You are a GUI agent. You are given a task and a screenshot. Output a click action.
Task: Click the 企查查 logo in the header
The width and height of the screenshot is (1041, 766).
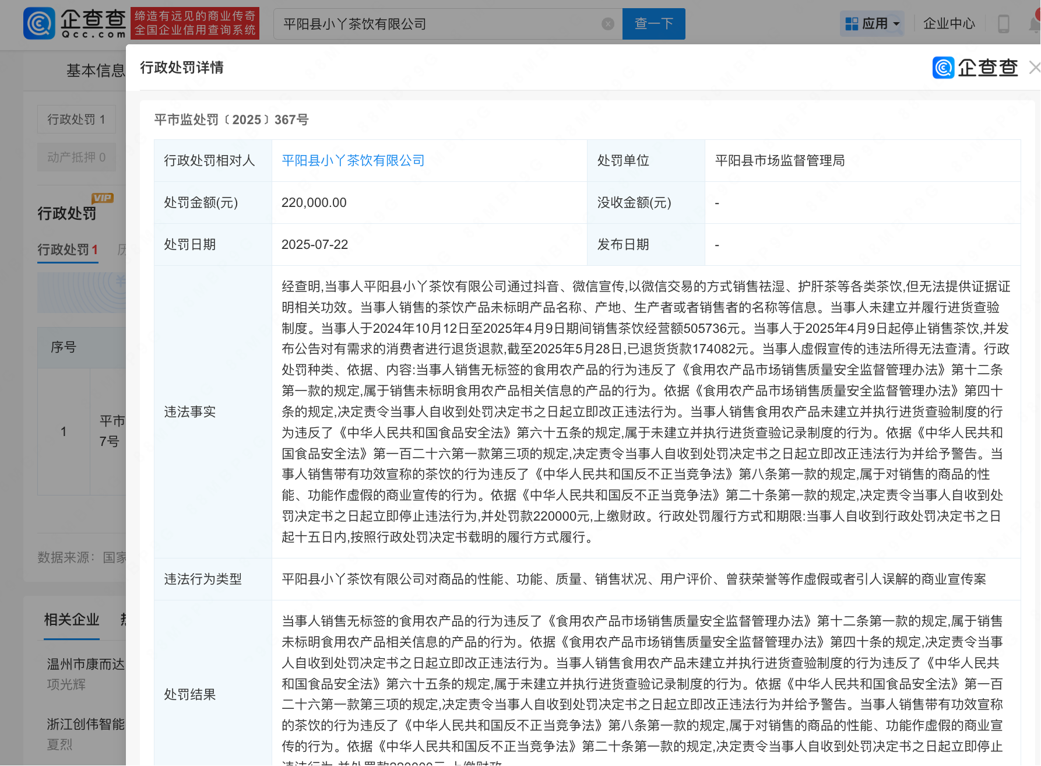point(75,23)
